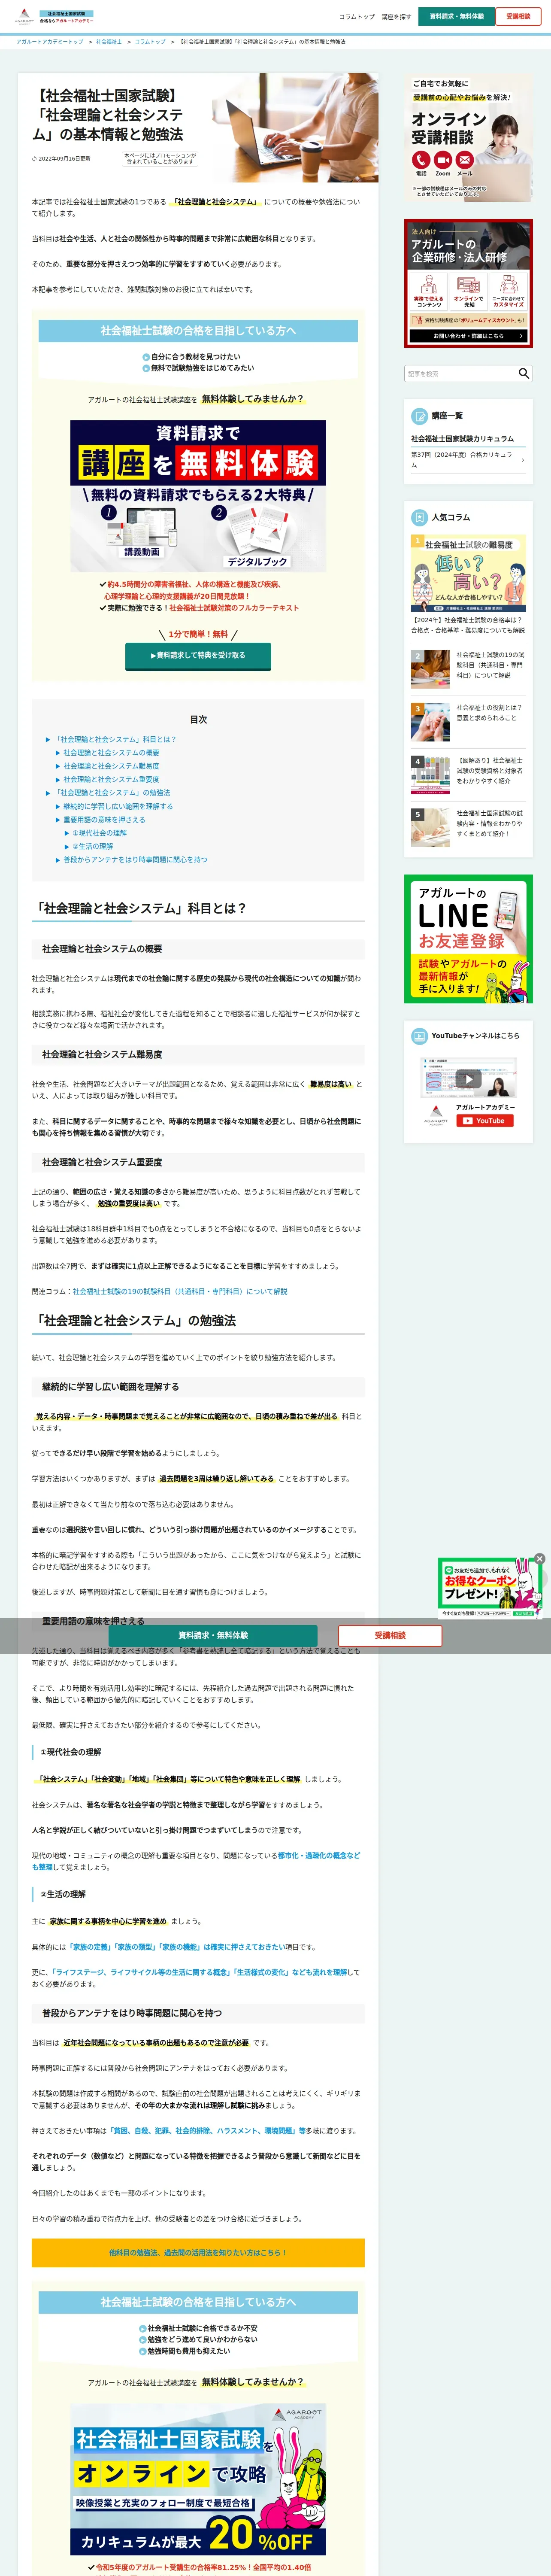
Task: Click the mail consultation icon
Action: coord(465,160)
